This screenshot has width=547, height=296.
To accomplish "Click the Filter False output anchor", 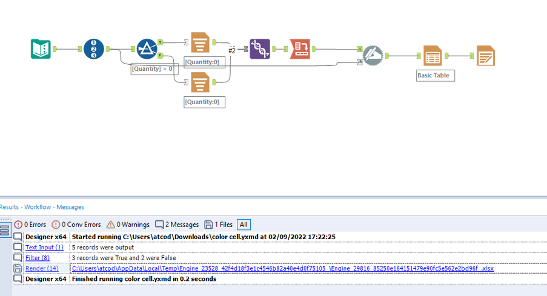I will point(161,56).
